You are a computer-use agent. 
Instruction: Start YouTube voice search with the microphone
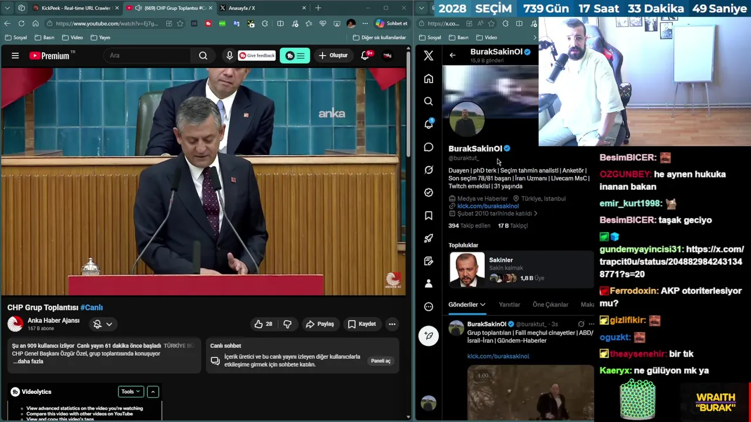pyautogui.click(x=229, y=56)
